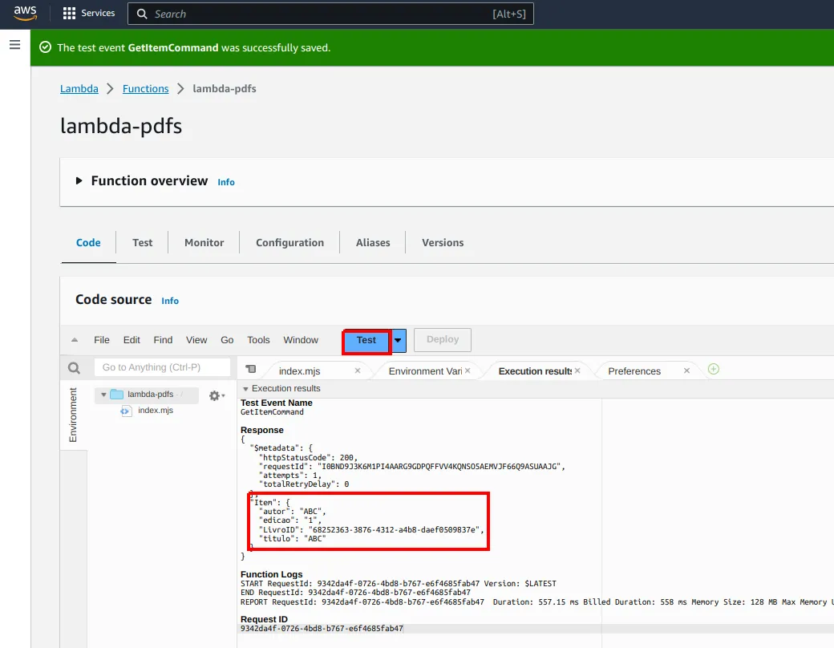Toggle the Environment side panel

point(74,415)
